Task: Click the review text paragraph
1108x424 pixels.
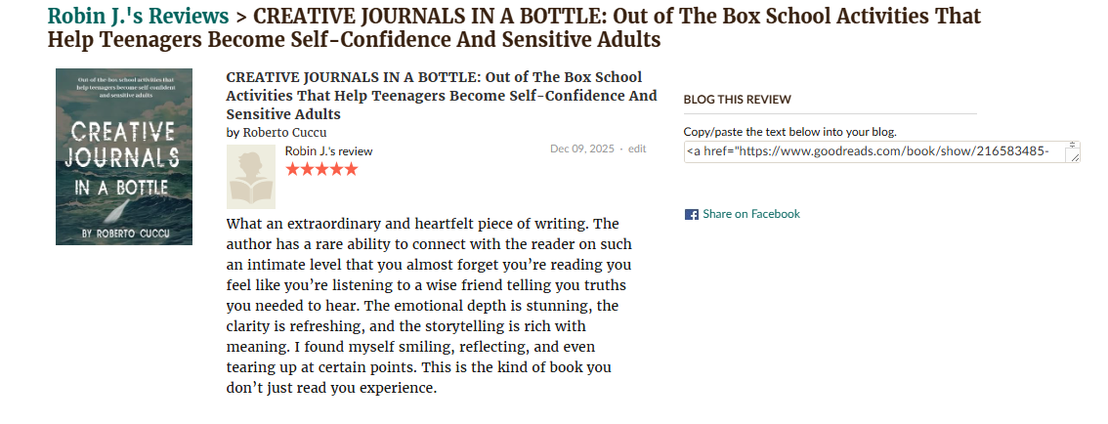Action: click(x=429, y=306)
